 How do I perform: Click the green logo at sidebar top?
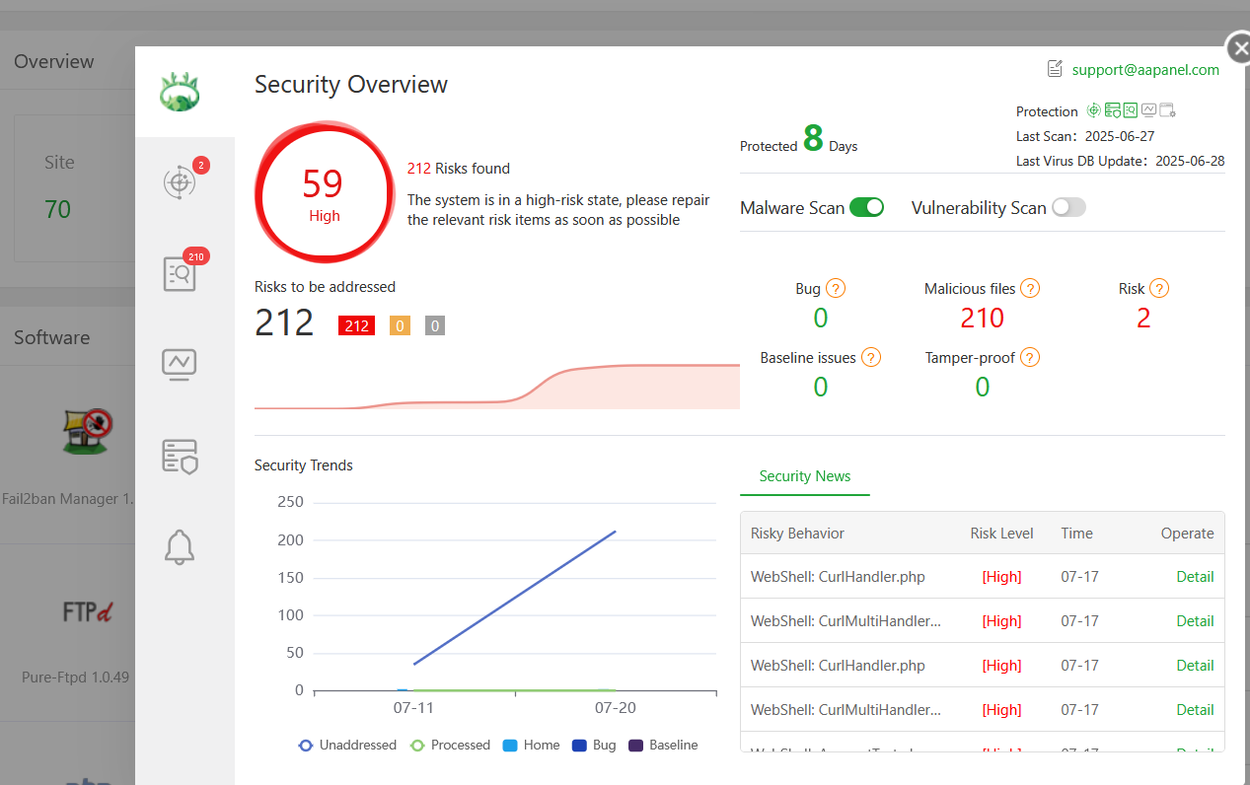[x=180, y=92]
